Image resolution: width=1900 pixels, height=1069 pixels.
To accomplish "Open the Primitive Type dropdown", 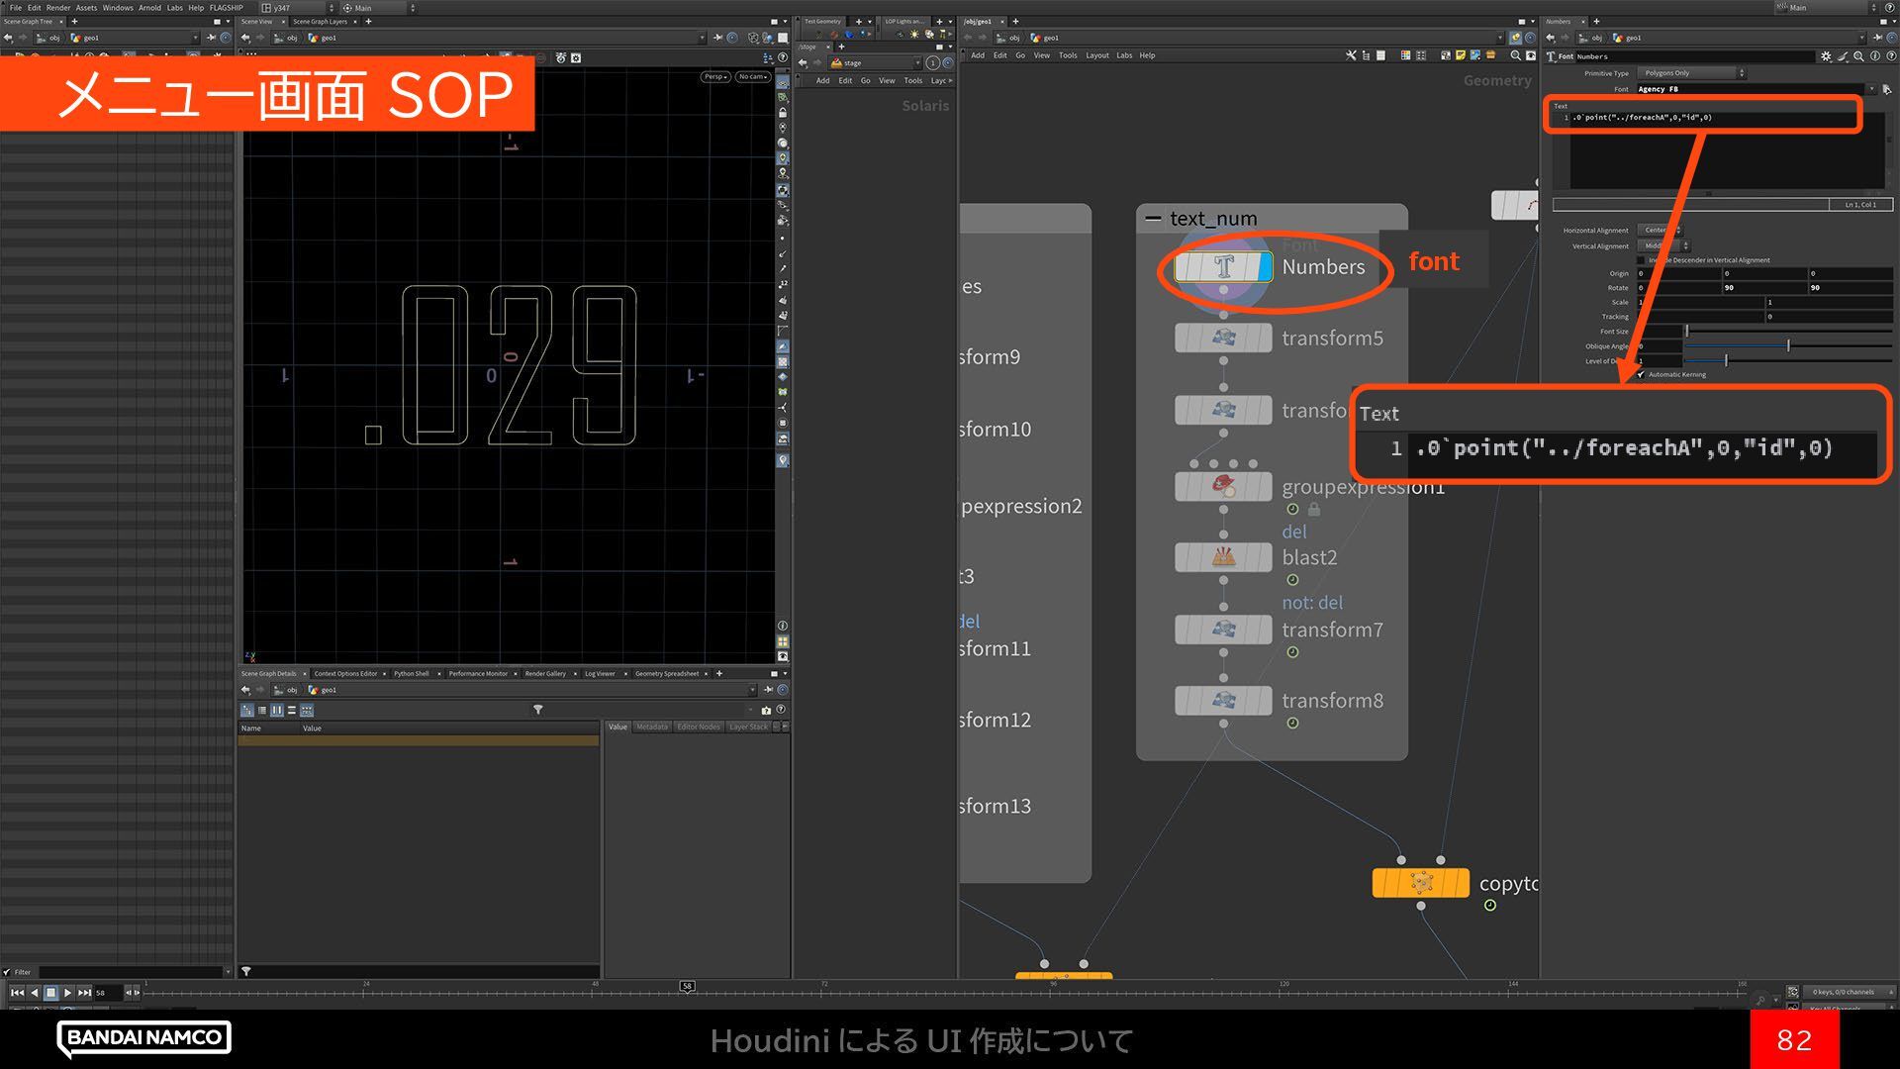I will pyautogui.click(x=1690, y=73).
